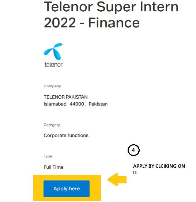
Task: Click the word Finance in the title
Action: (x=114, y=23)
